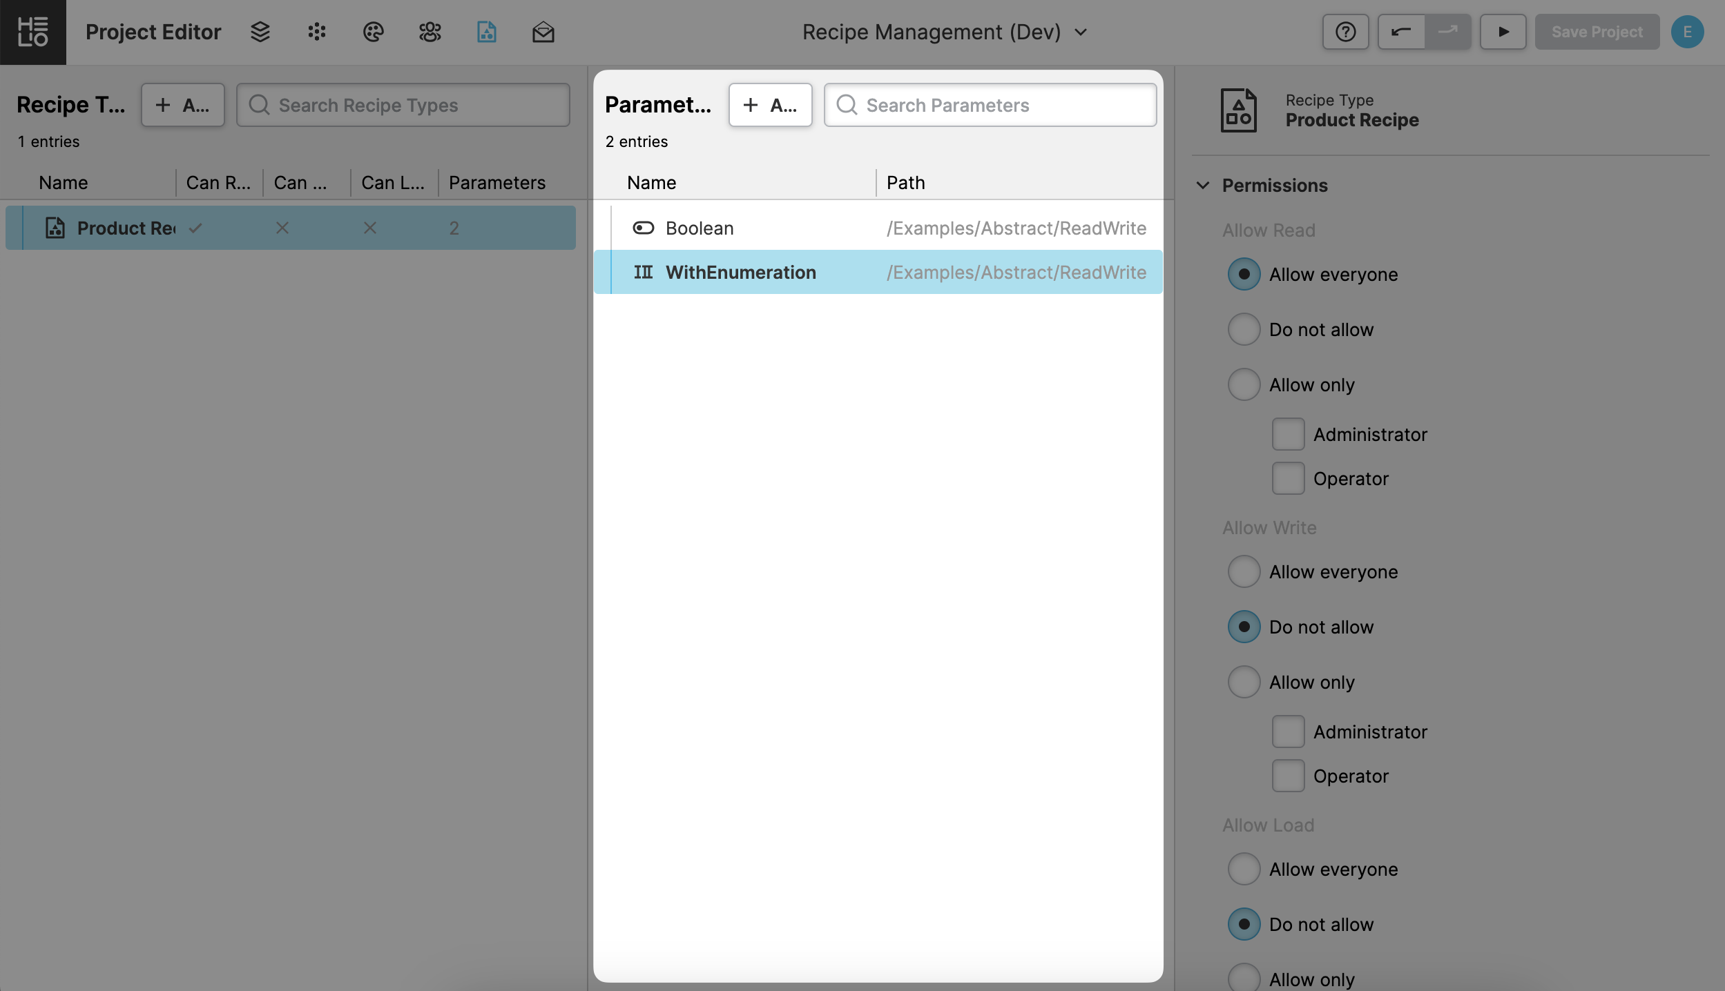Select 'Allow everyone' under Allow Write
The width and height of the screenshot is (1725, 991).
[x=1244, y=571]
